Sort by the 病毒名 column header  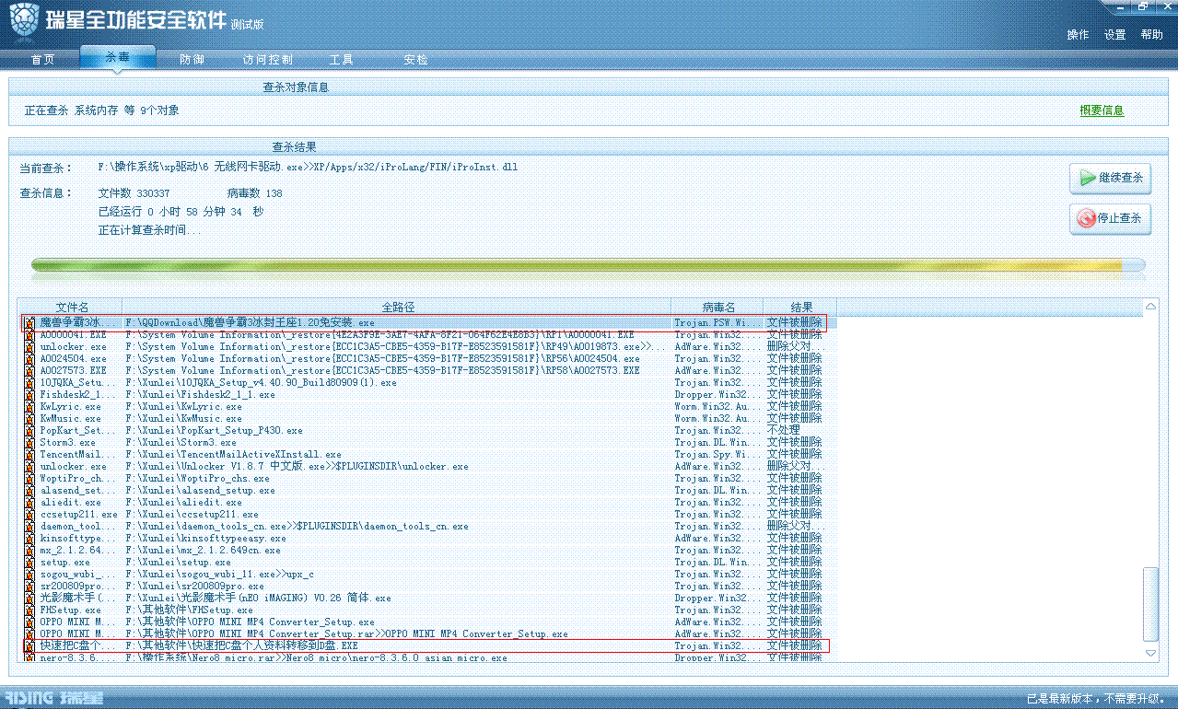[718, 306]
